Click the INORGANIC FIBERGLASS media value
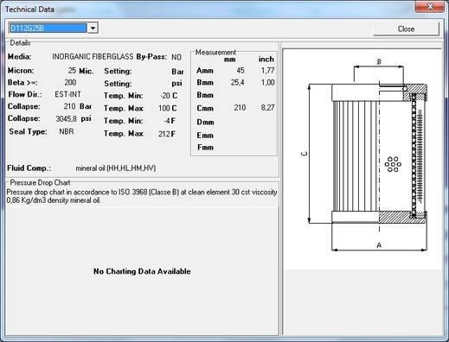The height and width of the screenshot is (342, 449). [x=93, y=57]
